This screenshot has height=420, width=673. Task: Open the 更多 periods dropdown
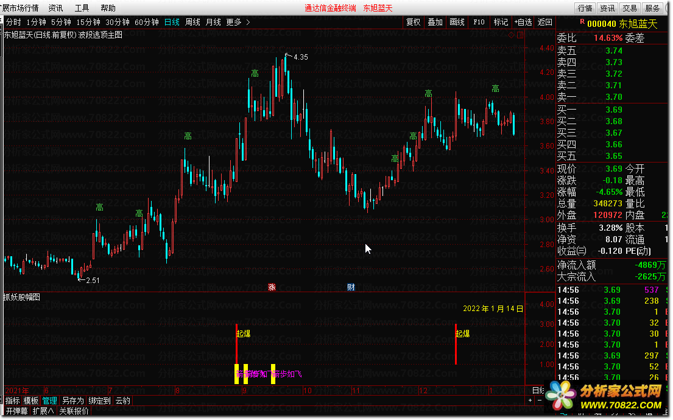click(x=233, y=22)
